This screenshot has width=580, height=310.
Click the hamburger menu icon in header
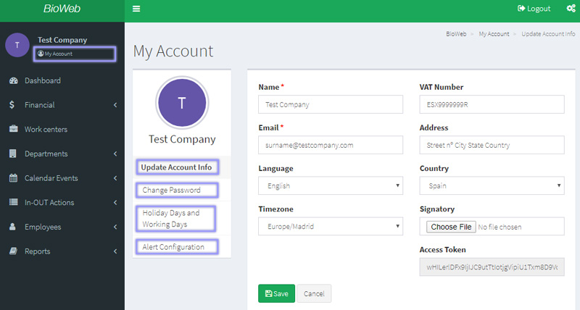coord(136,9)
